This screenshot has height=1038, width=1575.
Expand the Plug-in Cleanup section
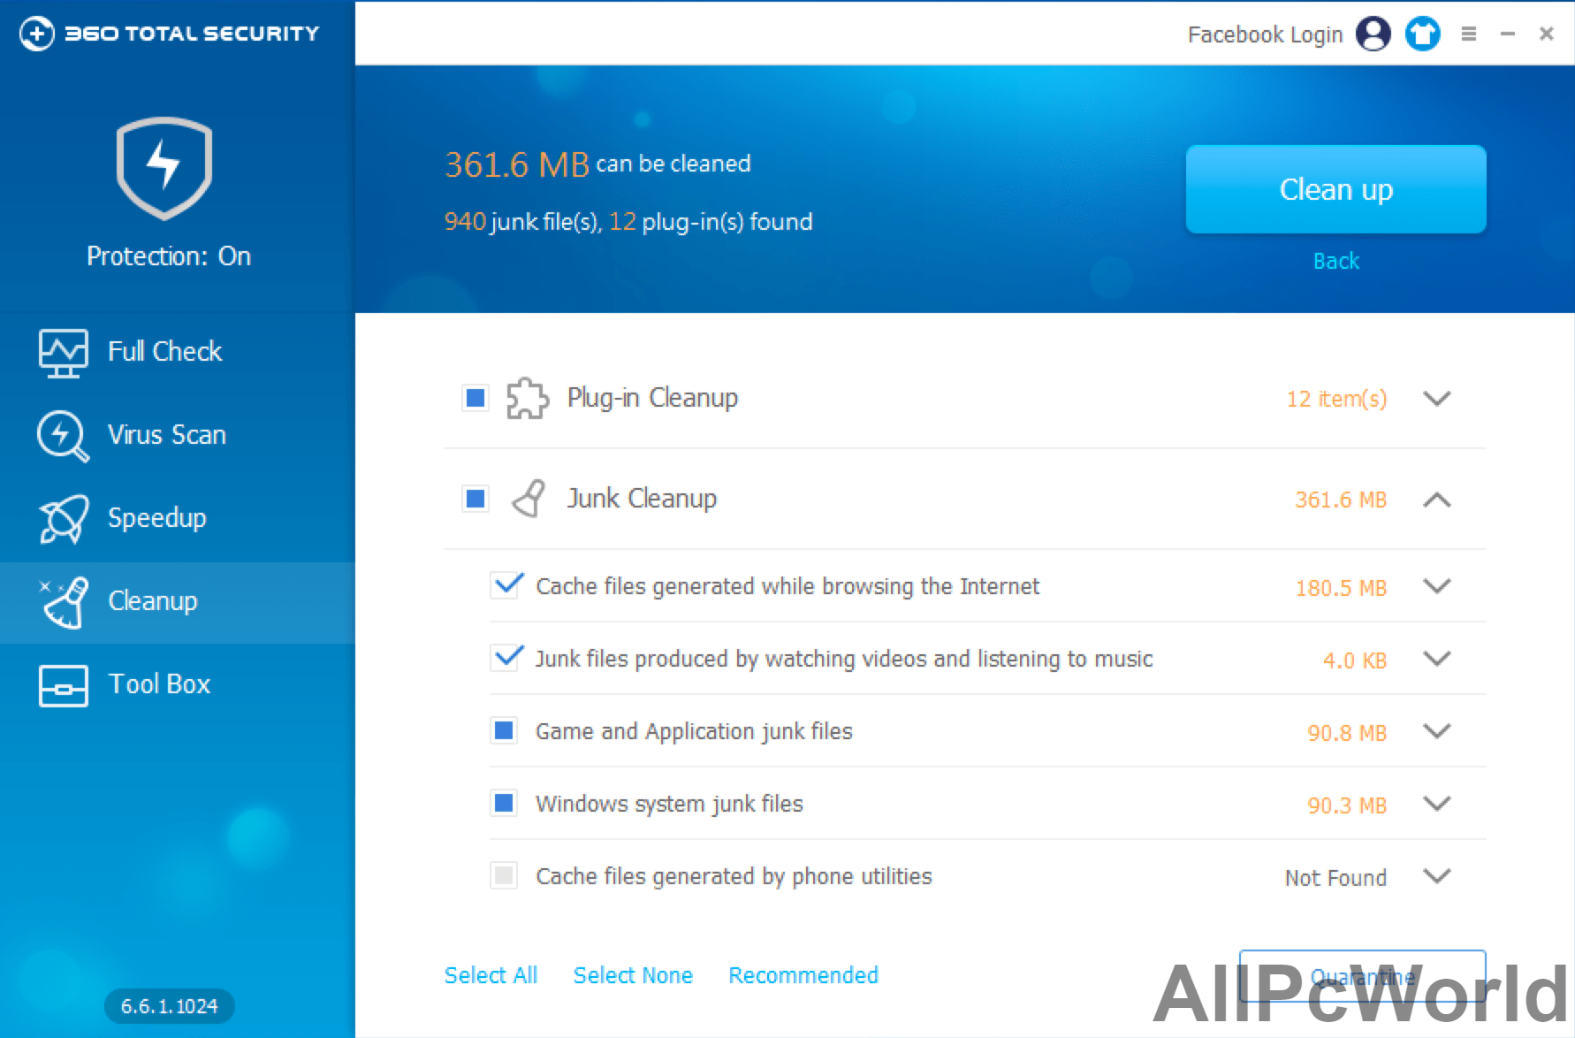[1438, 399]
